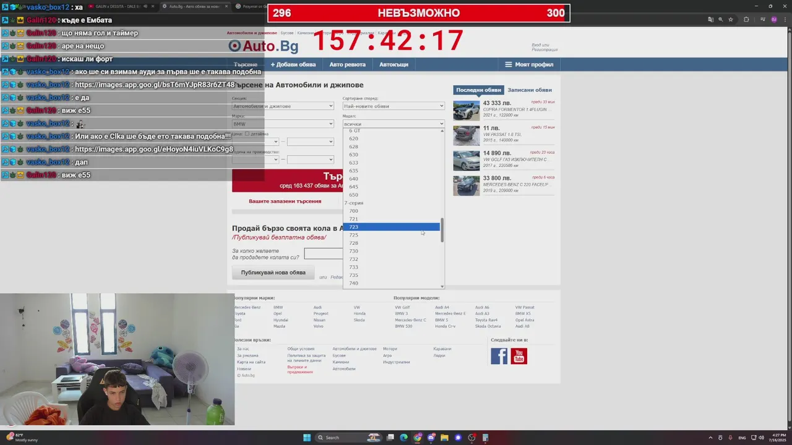The image size is (792, 445).
Task: Click the Выгроки и предложения link
Action: (x=300, y=370)
